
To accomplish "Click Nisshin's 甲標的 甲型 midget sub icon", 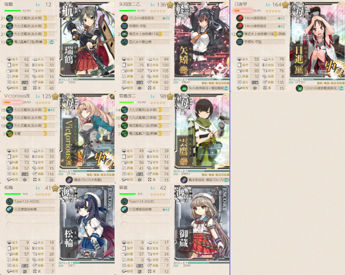I will [240, 42].
